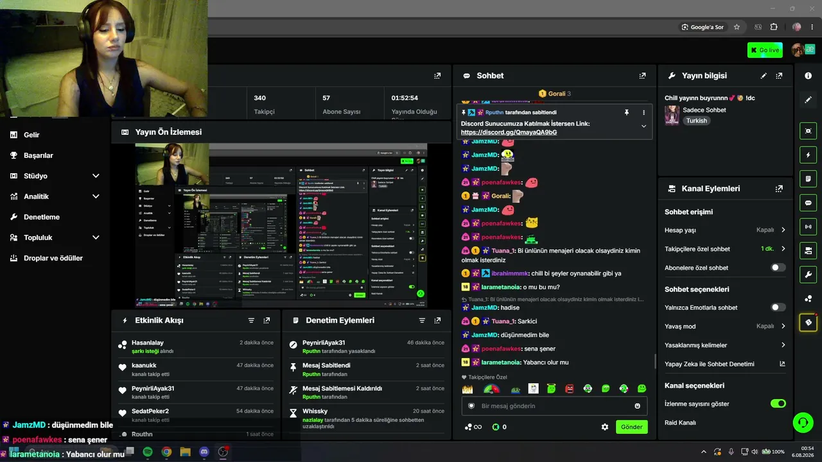Screen dimensions: 822x462
Task: Pop out the stats panel
Action: point(437,76)
